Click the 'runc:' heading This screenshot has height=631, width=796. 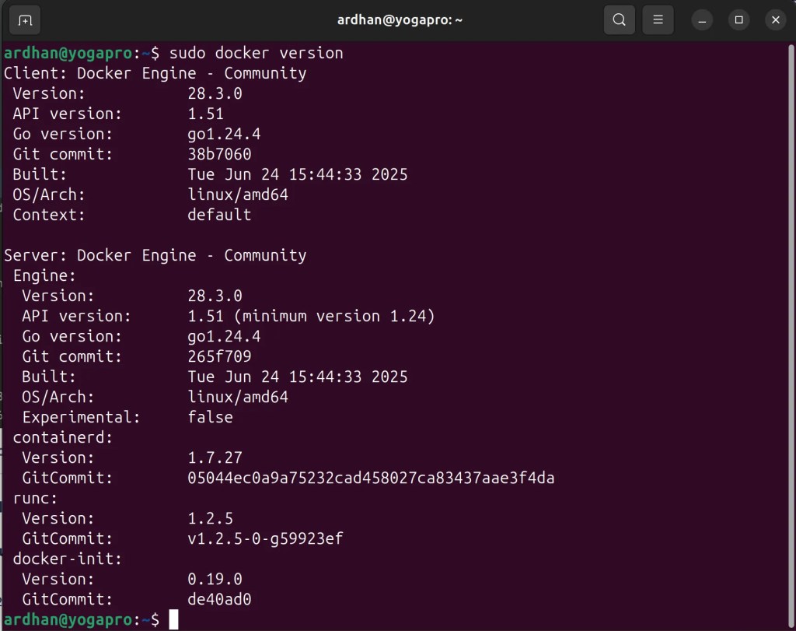click(x=35, y=499)
